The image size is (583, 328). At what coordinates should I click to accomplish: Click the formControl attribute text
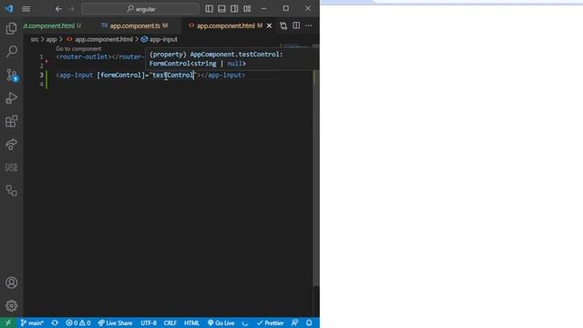[x=121, y=75]
